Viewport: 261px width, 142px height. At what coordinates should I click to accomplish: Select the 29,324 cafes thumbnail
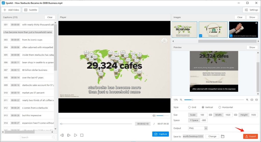click(x=185, y=30)
